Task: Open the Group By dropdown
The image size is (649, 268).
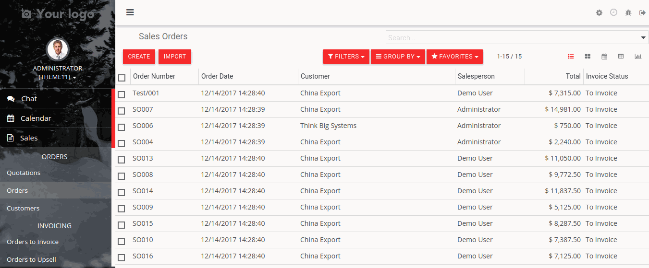Action: [x=398, y=57]
